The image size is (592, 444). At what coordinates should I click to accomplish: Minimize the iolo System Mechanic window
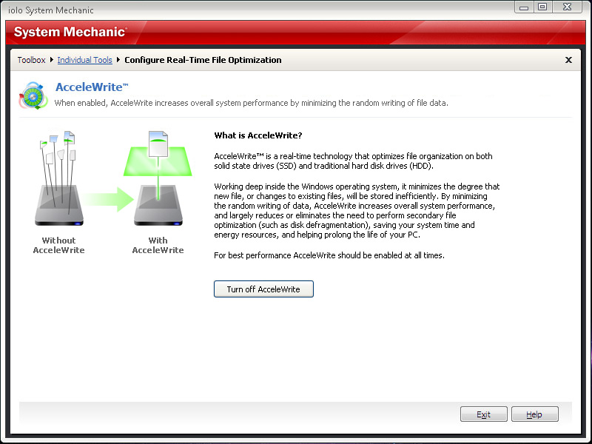(524, 7)
